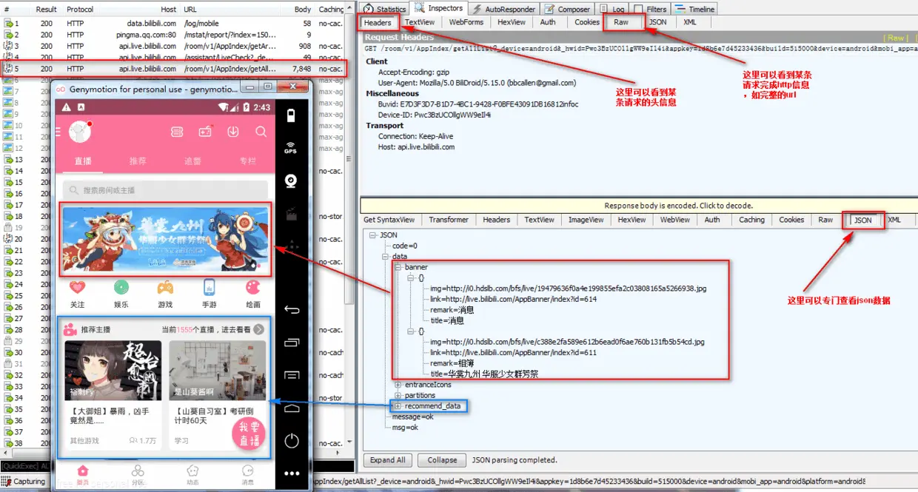Open the 绘画 palette category icon
Screen dimensions: 918x492
coord(253,288)
